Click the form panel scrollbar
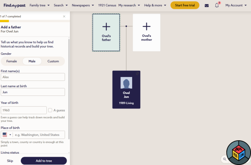Viewport: 251px width, 165px height. [69, 89]
